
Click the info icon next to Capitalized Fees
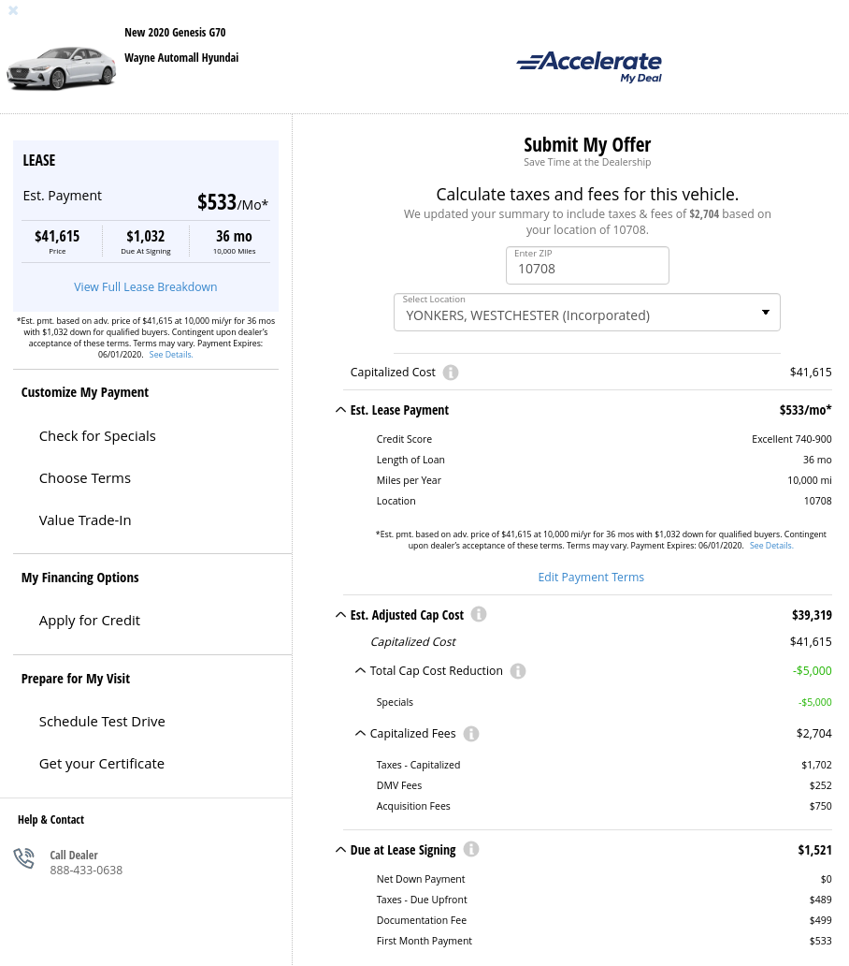[x=471, y=734]
